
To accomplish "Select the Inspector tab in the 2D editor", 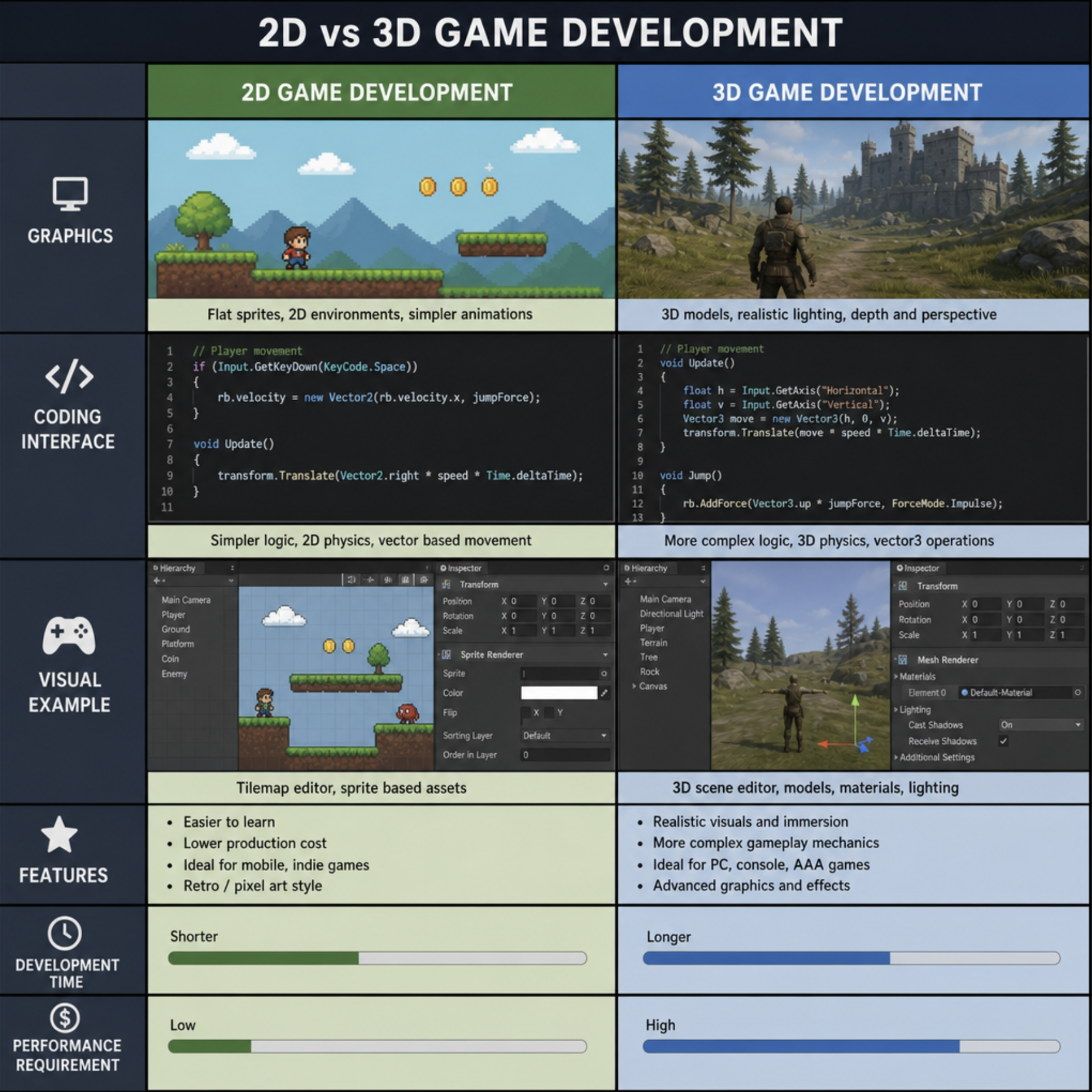I will pyautogui.click(x=460, y=568).
